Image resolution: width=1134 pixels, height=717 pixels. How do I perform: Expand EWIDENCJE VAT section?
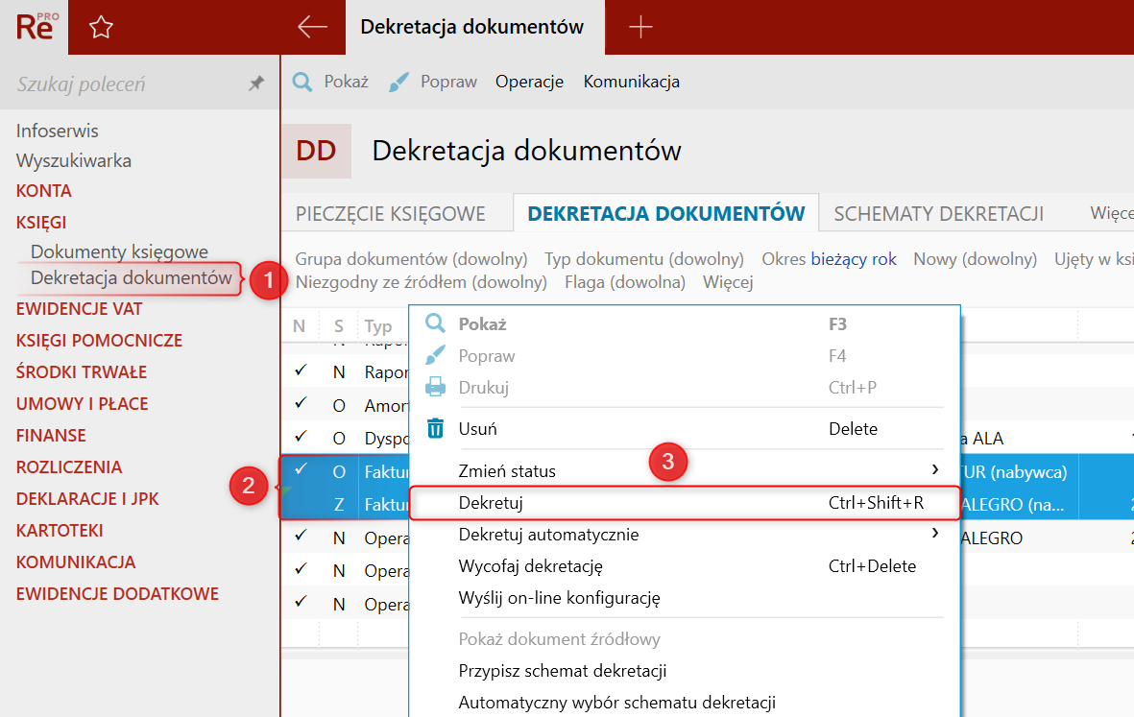tap(80, 309)
